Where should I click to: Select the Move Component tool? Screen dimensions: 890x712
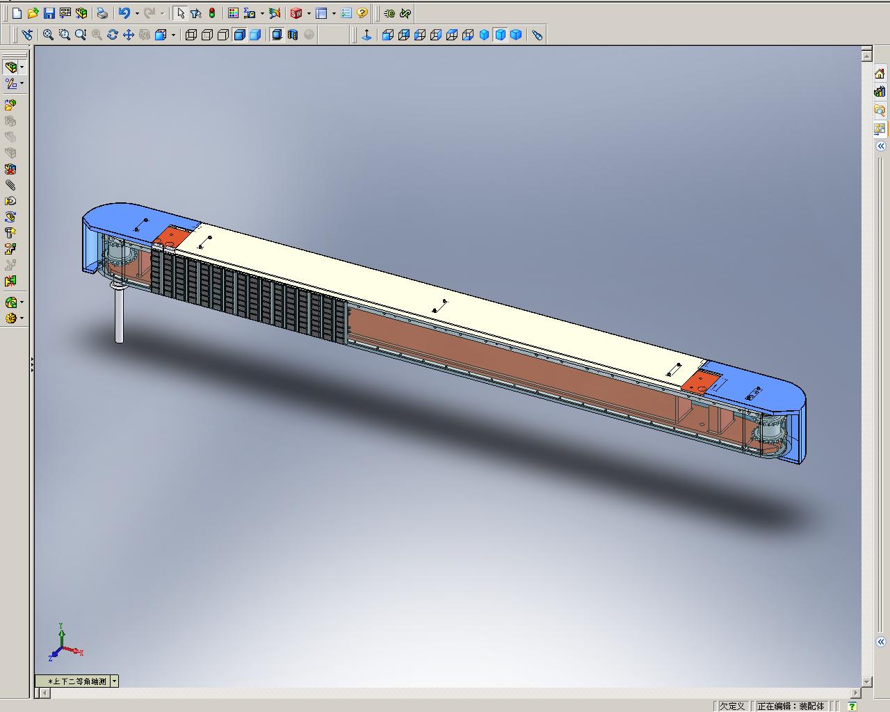10,201
